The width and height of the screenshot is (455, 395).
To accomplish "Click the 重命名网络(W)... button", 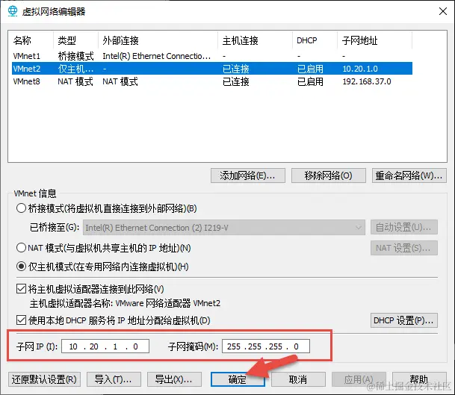I will pyautogui.click(x=409, y=175).
